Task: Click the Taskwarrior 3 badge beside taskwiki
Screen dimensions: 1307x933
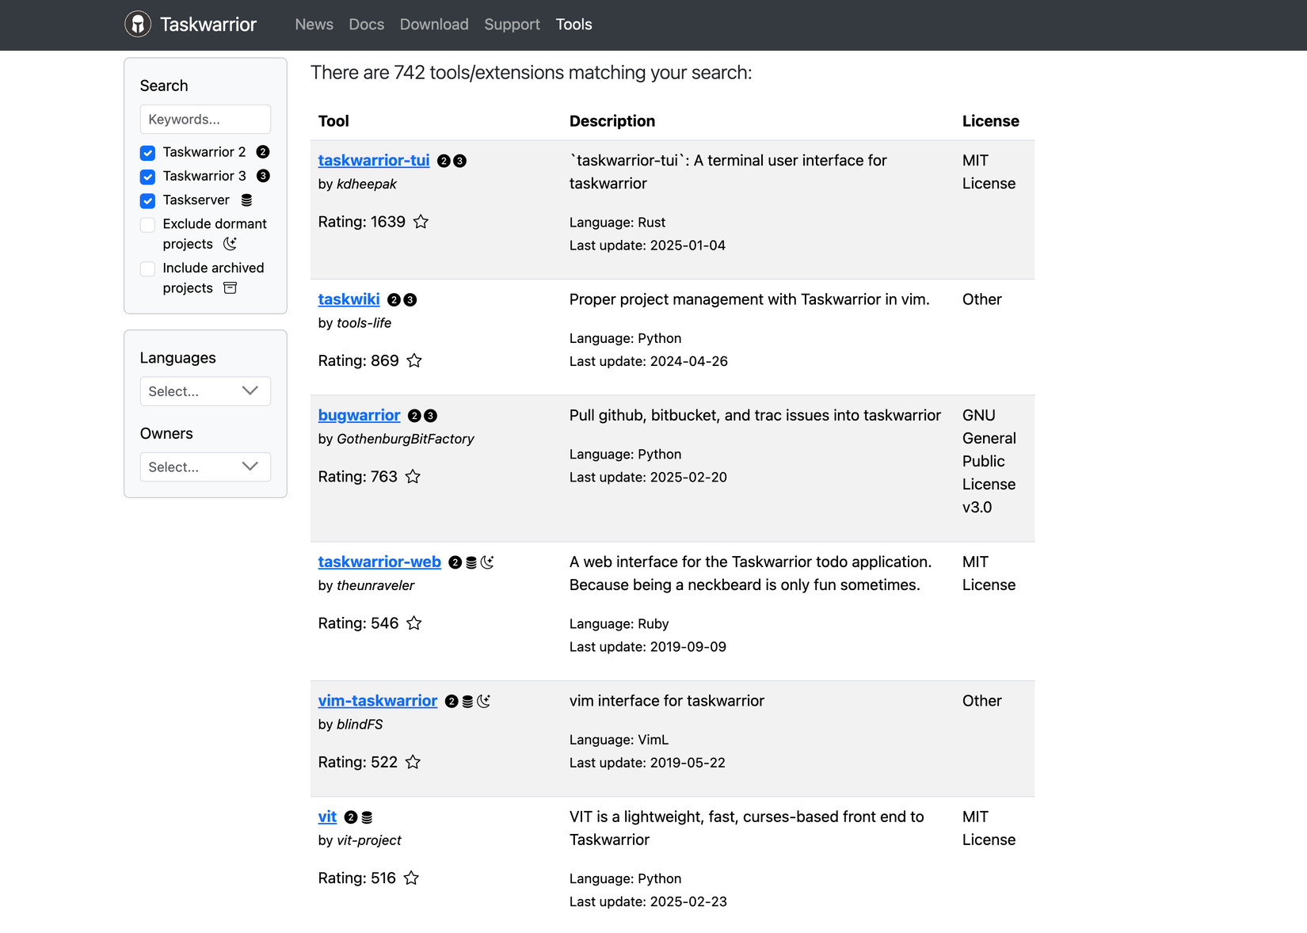Action: pos(410,299)
